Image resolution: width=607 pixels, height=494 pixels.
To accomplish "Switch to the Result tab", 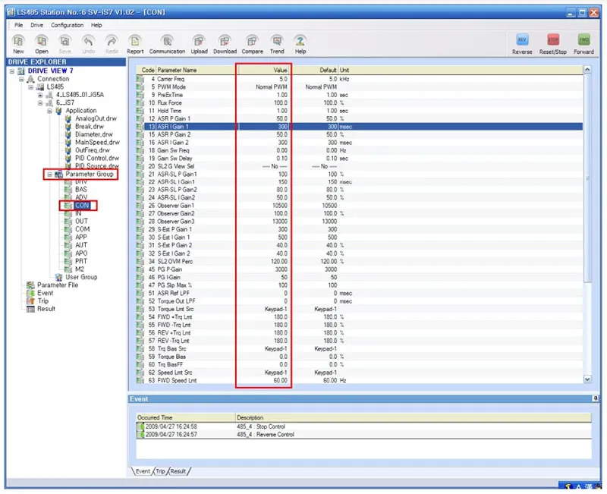I will [178, 471].
